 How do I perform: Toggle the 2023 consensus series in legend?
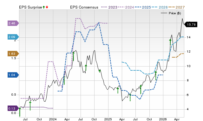tap(109, 7)
